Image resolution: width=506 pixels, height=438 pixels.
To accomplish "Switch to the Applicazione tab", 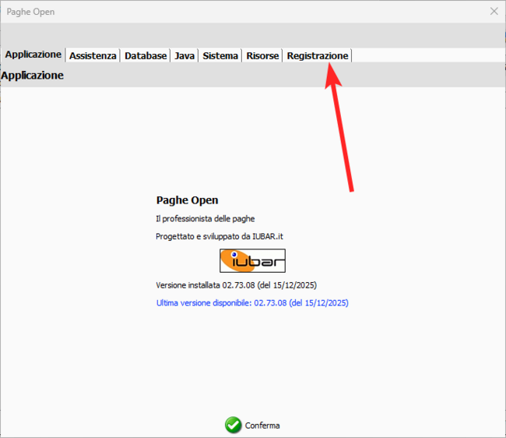I will [x=33, y=55].
